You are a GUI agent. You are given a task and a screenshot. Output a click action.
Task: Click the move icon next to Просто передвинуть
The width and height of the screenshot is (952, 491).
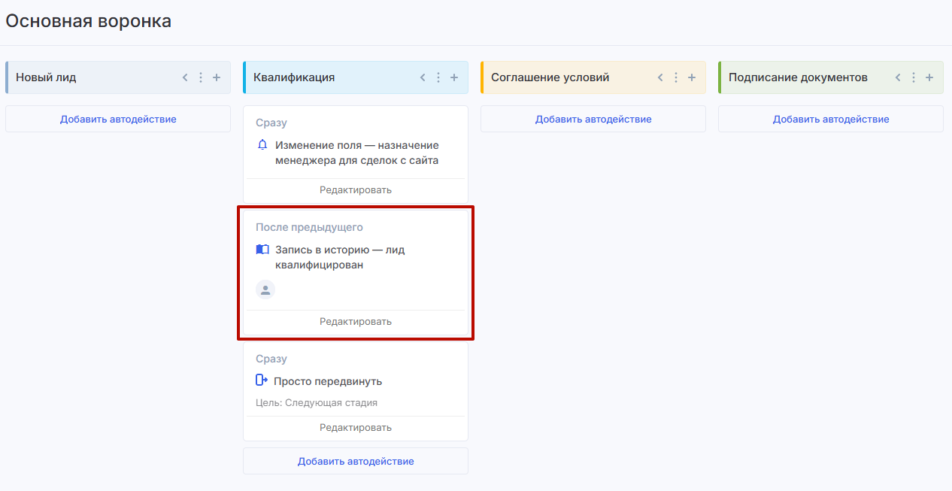coord(262,380)
